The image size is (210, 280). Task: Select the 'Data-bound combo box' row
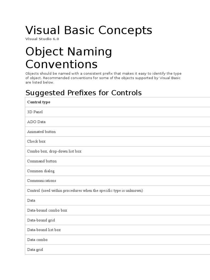(x=47, y=210)
